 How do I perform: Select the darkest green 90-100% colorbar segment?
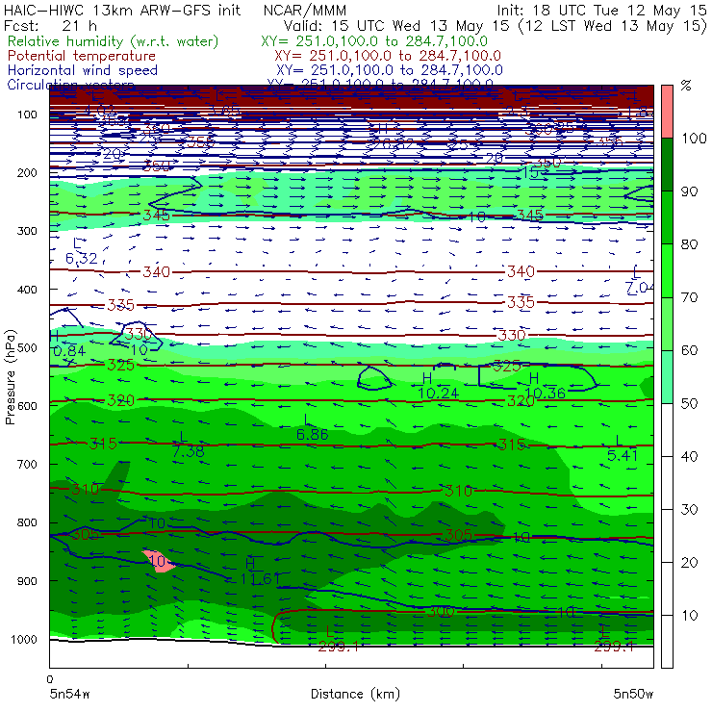click(667, 165)
